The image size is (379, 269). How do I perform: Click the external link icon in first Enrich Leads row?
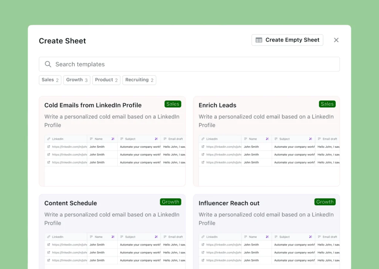203,147
